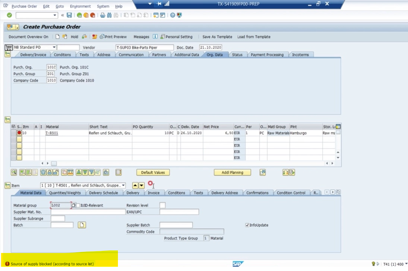
Task: Click the Create new document page icon
Action: coord(58,37)
